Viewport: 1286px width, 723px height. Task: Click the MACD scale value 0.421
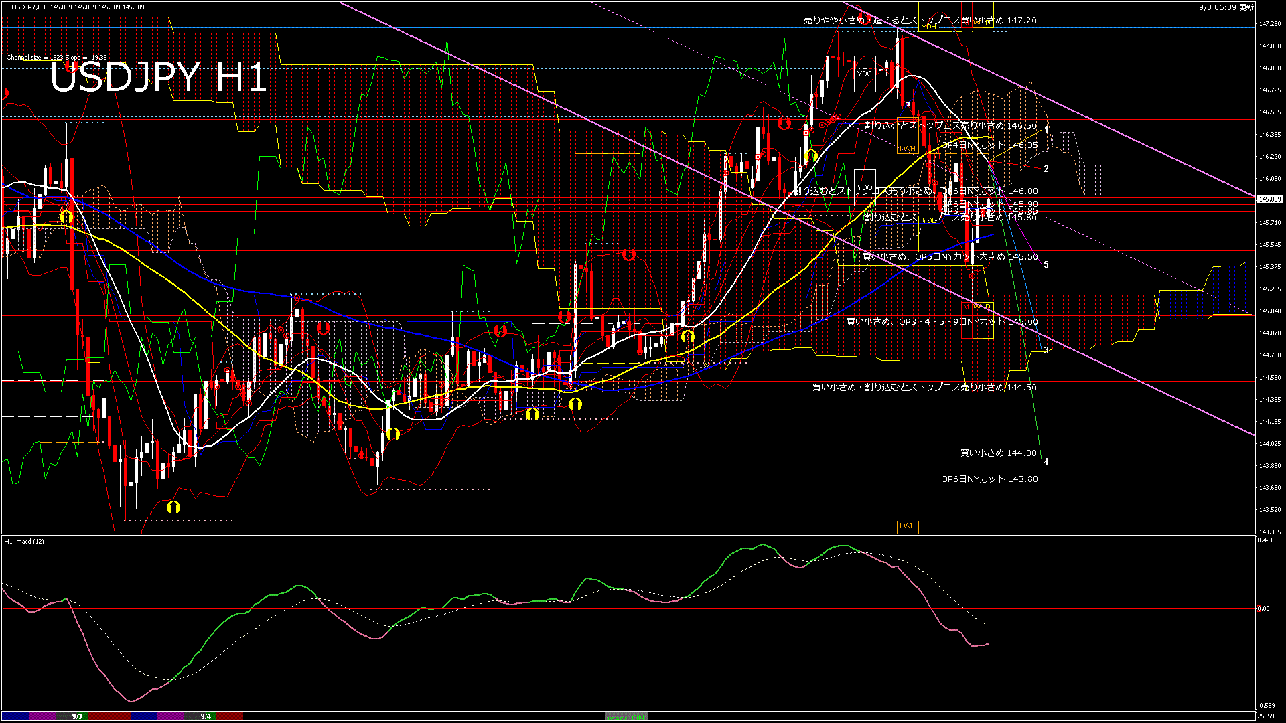coord(1265,540)
